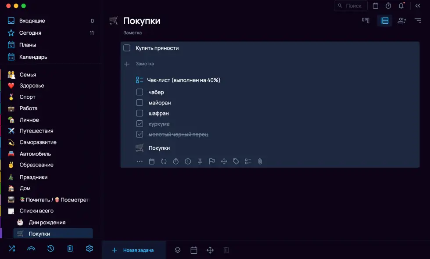This screenshot has width=430, height=259.
Task: Open more options with the ellipsis icon
Action: tap(140, 161)
